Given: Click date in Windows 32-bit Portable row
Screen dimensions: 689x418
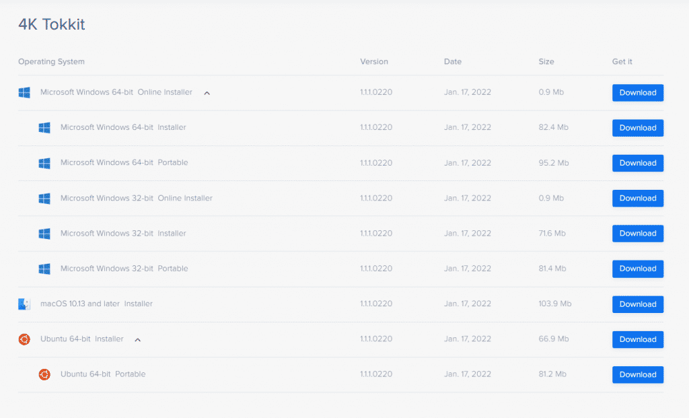Looking at the screenshot, I should (x=468, y=269).
